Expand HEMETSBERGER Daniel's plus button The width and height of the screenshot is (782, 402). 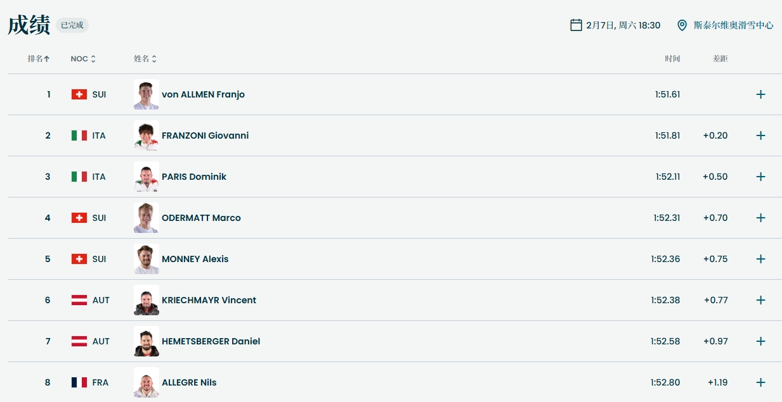click(x=760, y=341)
